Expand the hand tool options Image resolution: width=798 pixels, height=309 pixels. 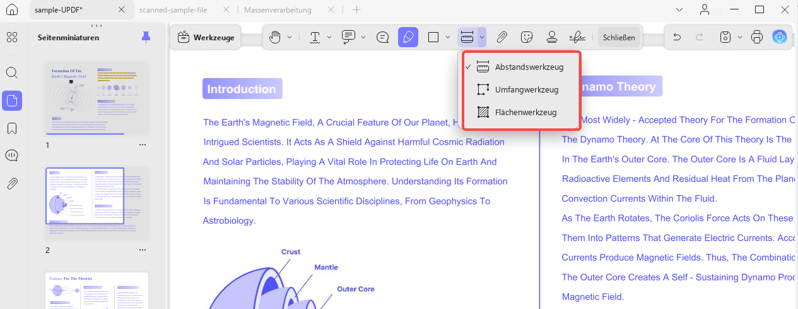[x=290, y=37]
